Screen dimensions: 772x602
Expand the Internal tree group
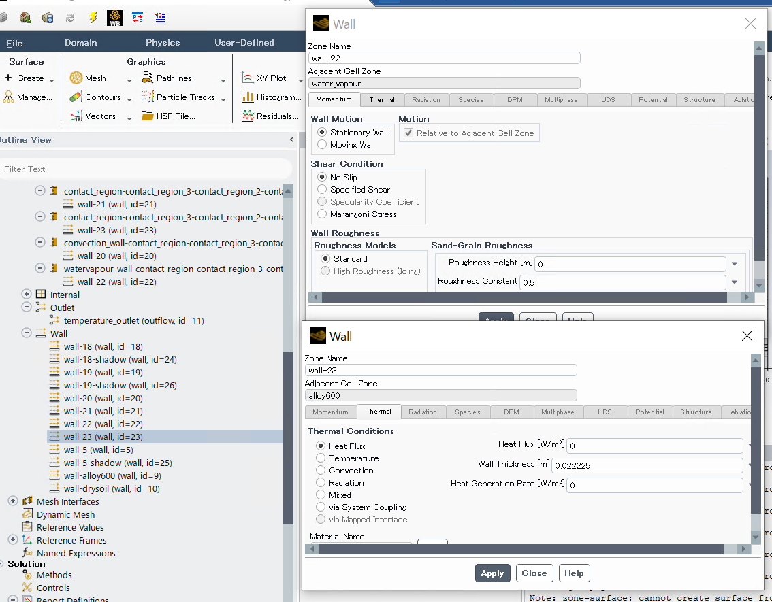[x=26, y=294]
